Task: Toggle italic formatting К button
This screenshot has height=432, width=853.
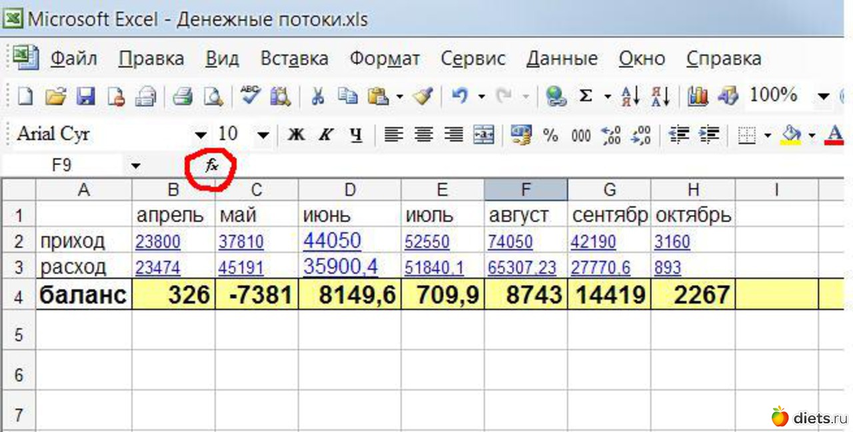Action: click(326, 135)
